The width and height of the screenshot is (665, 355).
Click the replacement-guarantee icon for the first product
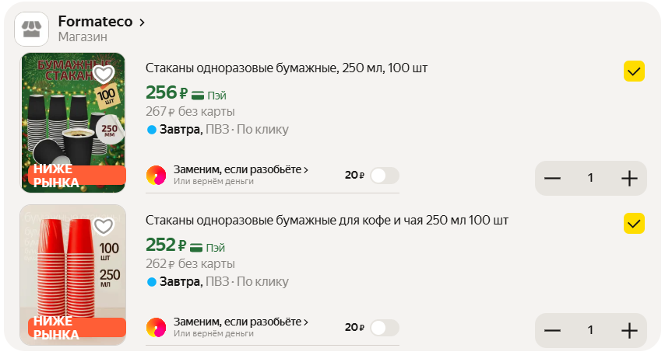[157, 176]
